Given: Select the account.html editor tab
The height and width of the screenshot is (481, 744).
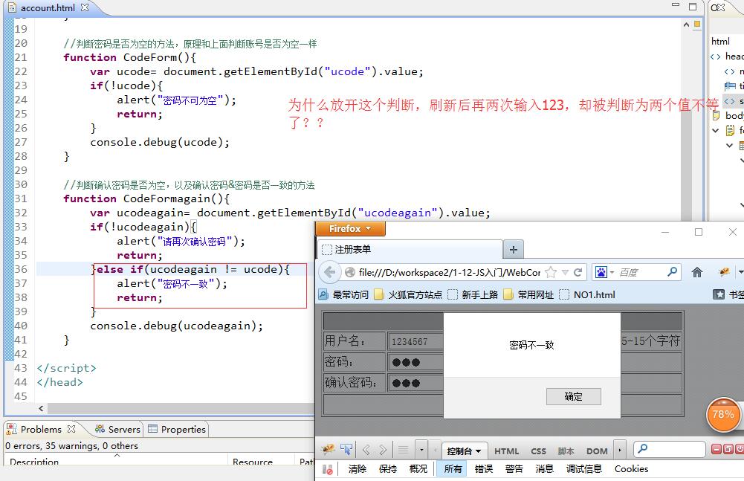Looking at the screenshot, I should (x=48, y=7).
